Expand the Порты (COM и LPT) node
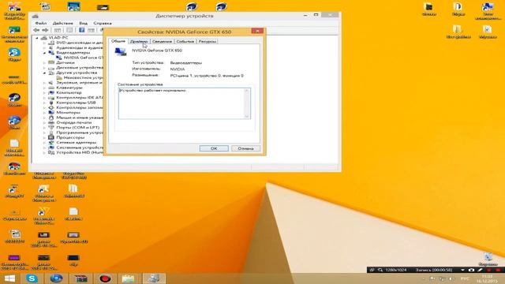The height and width of the screenshot is (284, 505). point(44,128)
